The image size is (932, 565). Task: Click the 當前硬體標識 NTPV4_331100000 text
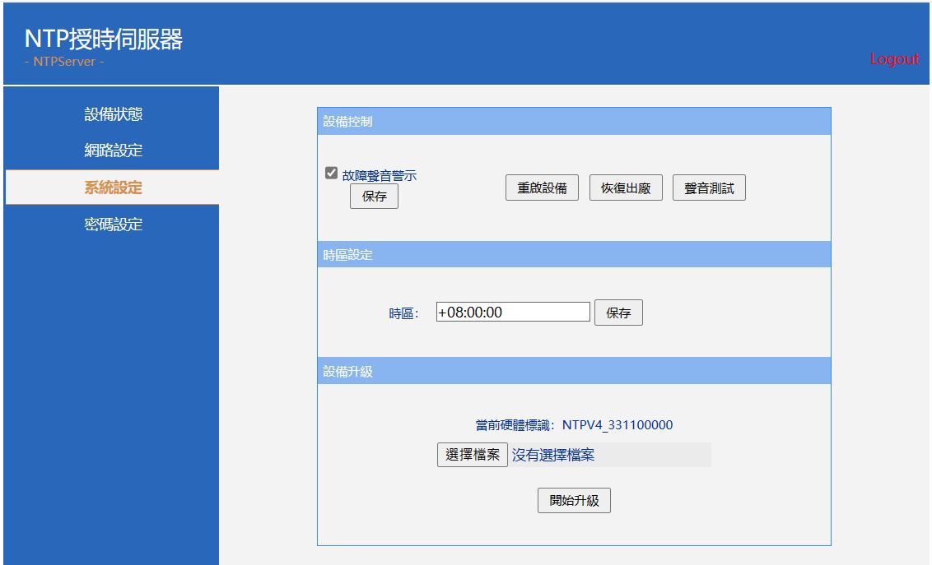pos(574,425)
